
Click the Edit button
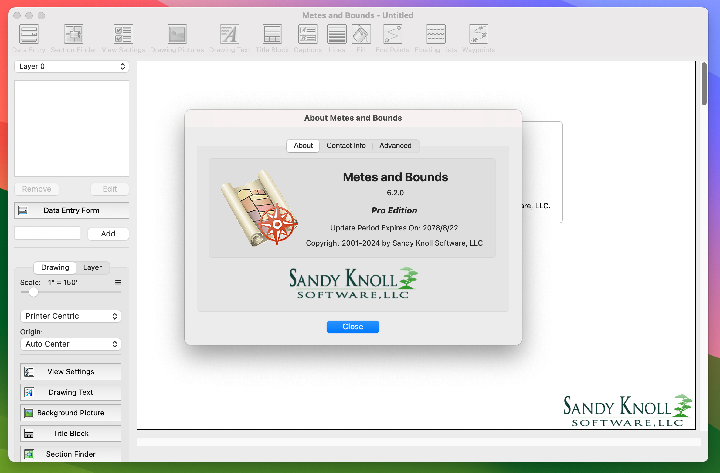(110, 189)
